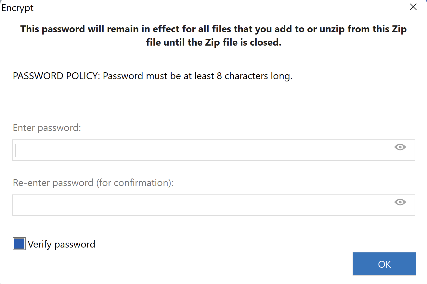Uncheck the blue Verify password box

tap(19, 244)
